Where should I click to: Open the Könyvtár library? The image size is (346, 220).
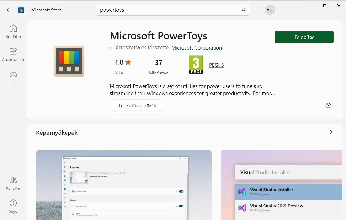[x=13, y=183]
